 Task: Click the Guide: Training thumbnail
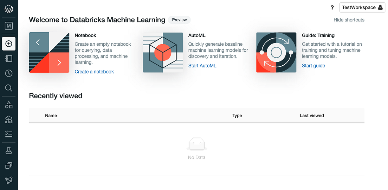(276, 52)
